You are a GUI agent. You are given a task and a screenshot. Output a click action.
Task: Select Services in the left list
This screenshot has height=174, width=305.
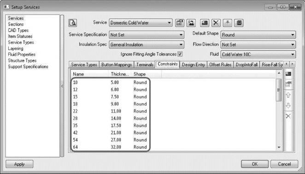point(16,18)
